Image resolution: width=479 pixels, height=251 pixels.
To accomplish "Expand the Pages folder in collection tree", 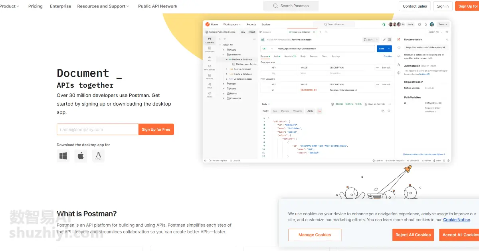I will click(x=224, y=84).
